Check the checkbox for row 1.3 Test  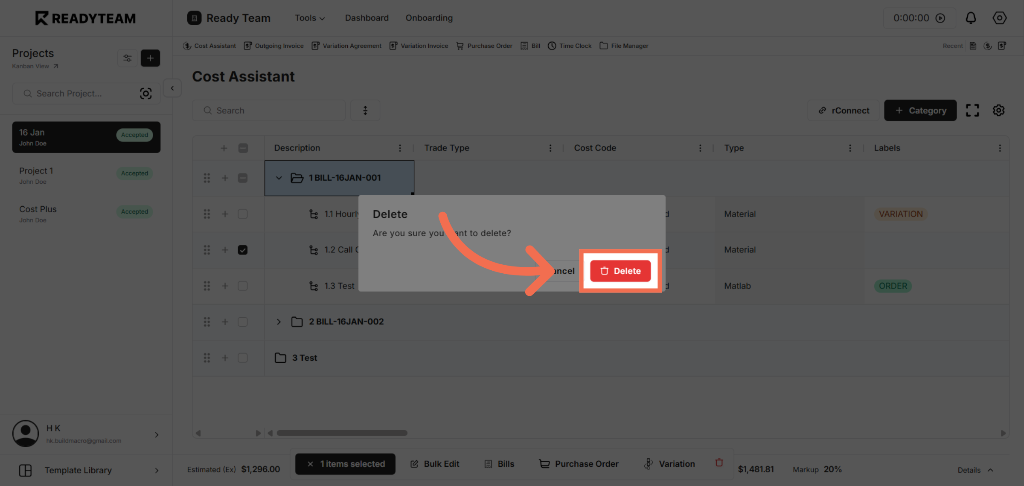click(243, 286)
